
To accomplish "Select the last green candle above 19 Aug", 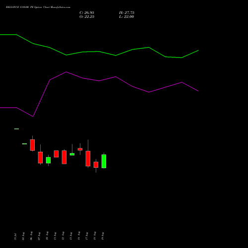I will point(104,161).
